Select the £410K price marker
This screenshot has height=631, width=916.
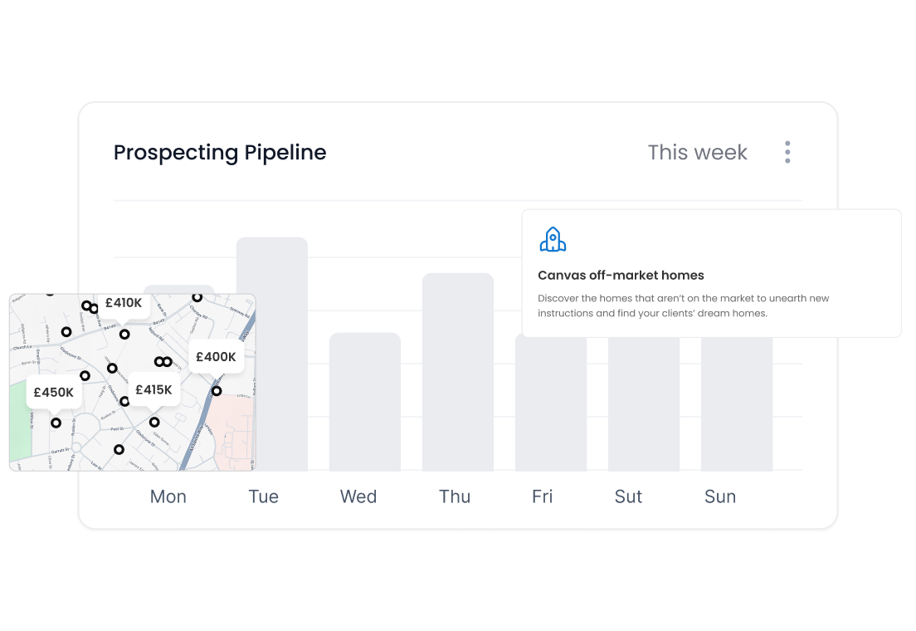point(123,304)
